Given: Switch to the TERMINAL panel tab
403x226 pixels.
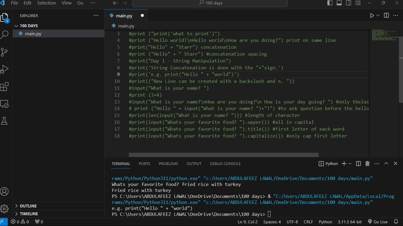Looking at the screenshot, I should pyautogui.click(x=121, y=164).
